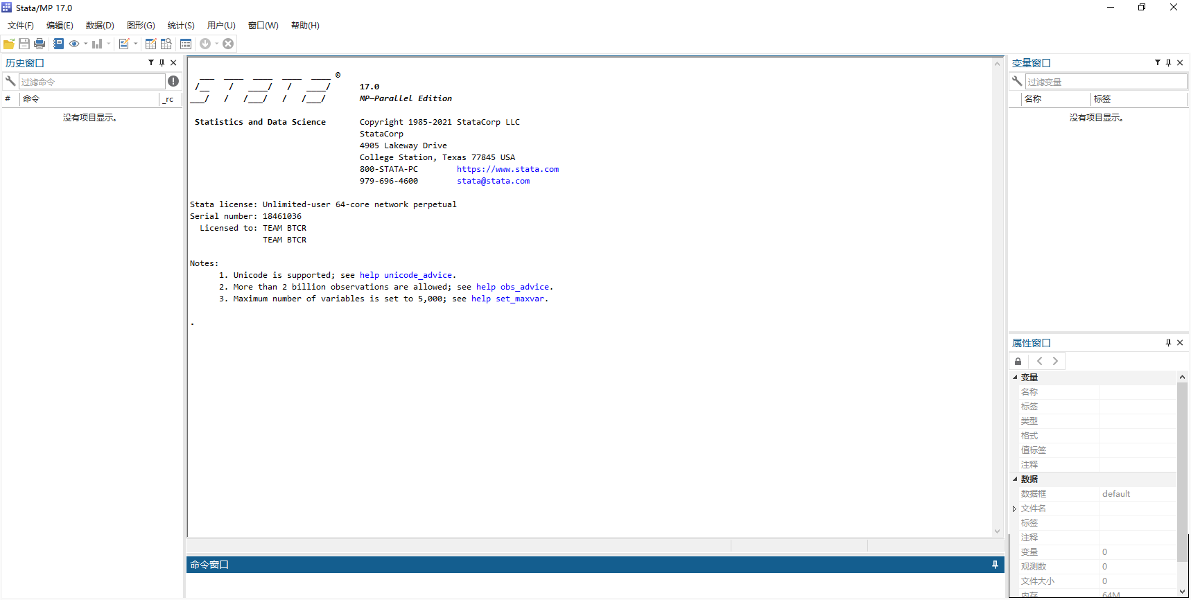Image resolution: width=1191 pixels, height=600 pixels.
Task: Open Data Editor (edit) icon
Action: tap(150, 44)
